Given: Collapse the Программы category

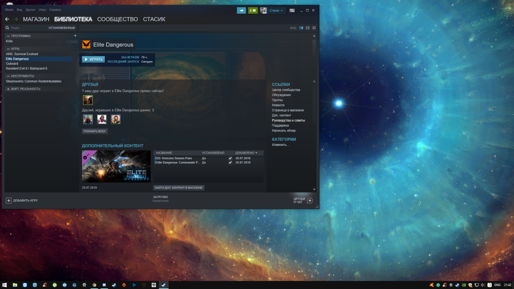Looking at the screenshot, I should [x=8, y=36].
